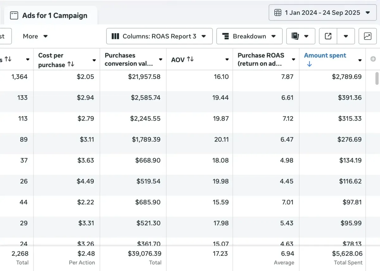The height and width of the screenshot is (271, 380).
Task: Click Amount spent descending sort arrow
Action: tap(309, 64)
